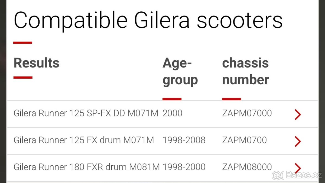
Task: Click the chassis number ZAPM0700 text
Action: tap(244, 140)
